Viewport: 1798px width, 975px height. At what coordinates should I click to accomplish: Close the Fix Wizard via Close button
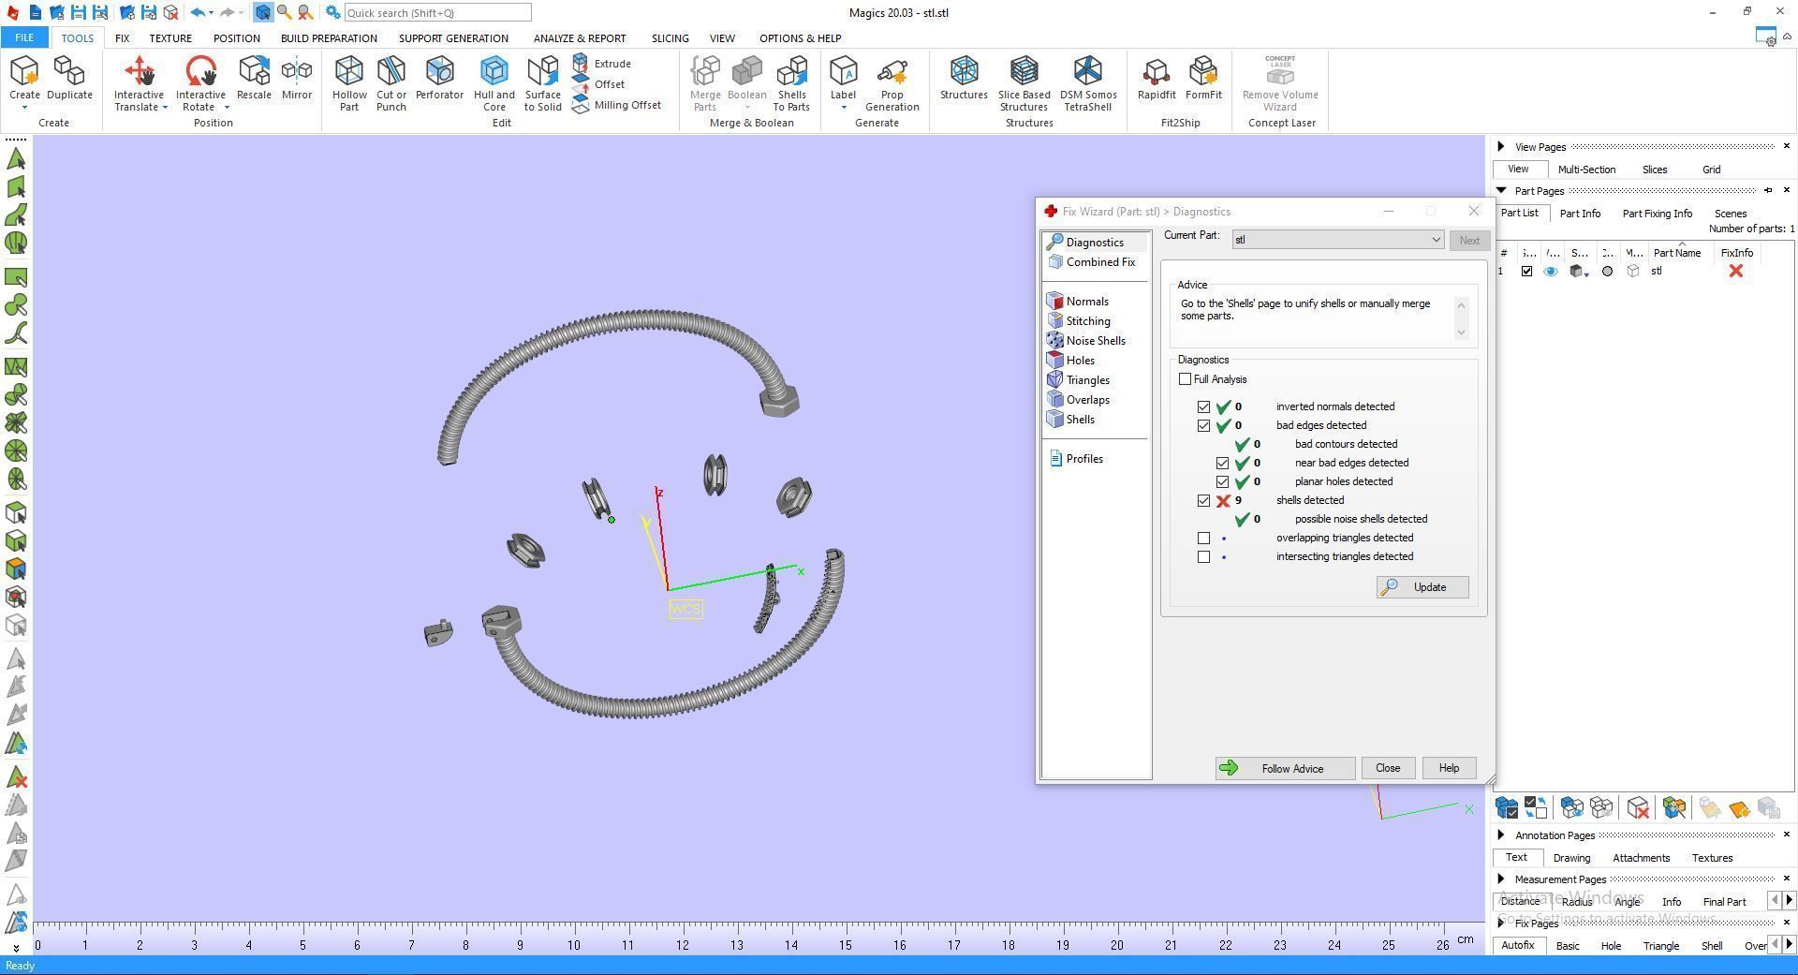1388,769
